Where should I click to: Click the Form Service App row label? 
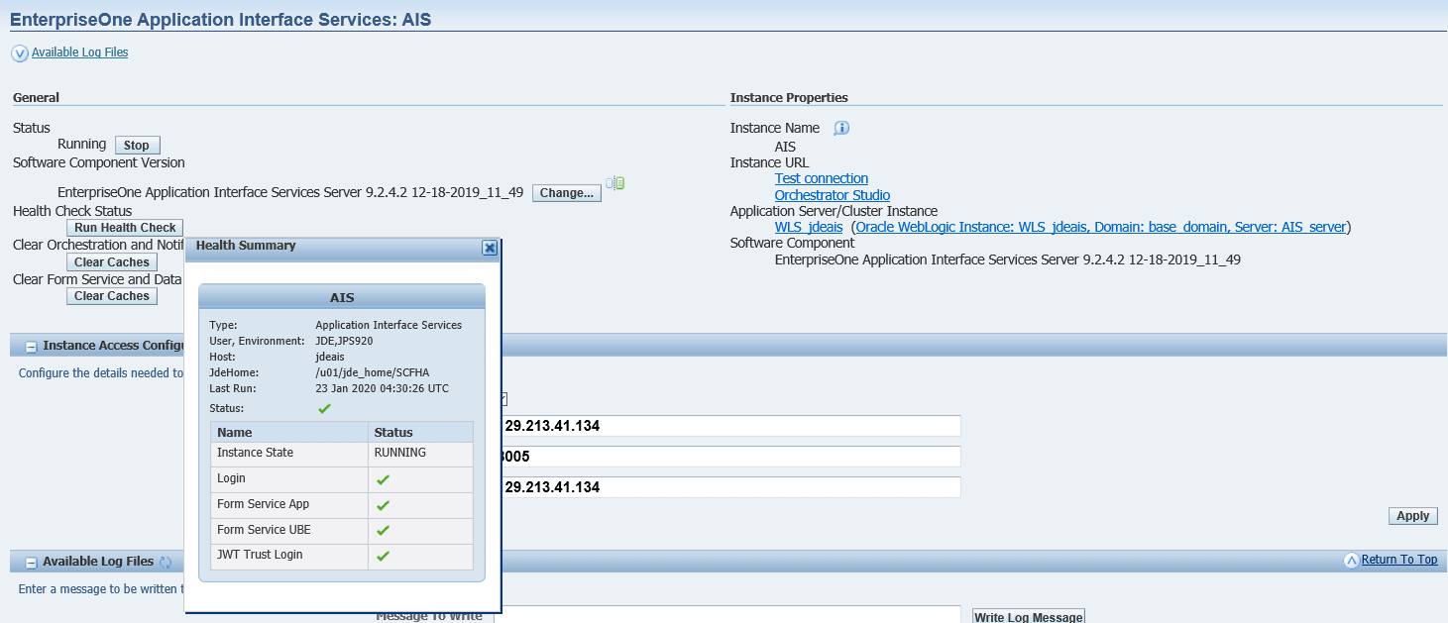pyautogui.click(x=263, y=504)
